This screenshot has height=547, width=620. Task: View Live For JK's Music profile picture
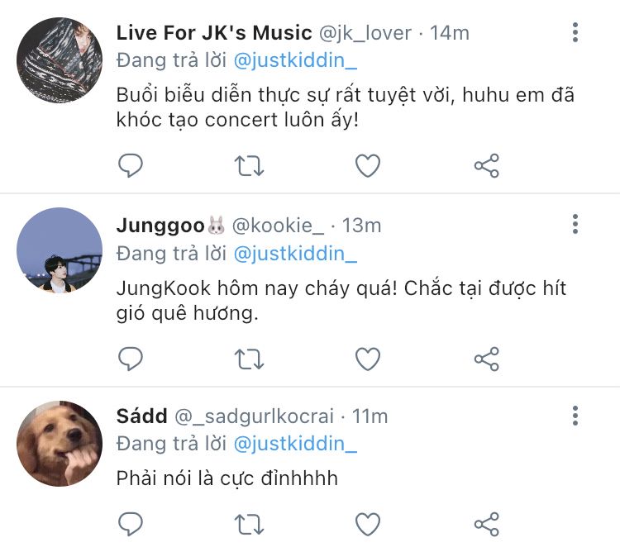[x=60, y=60]
